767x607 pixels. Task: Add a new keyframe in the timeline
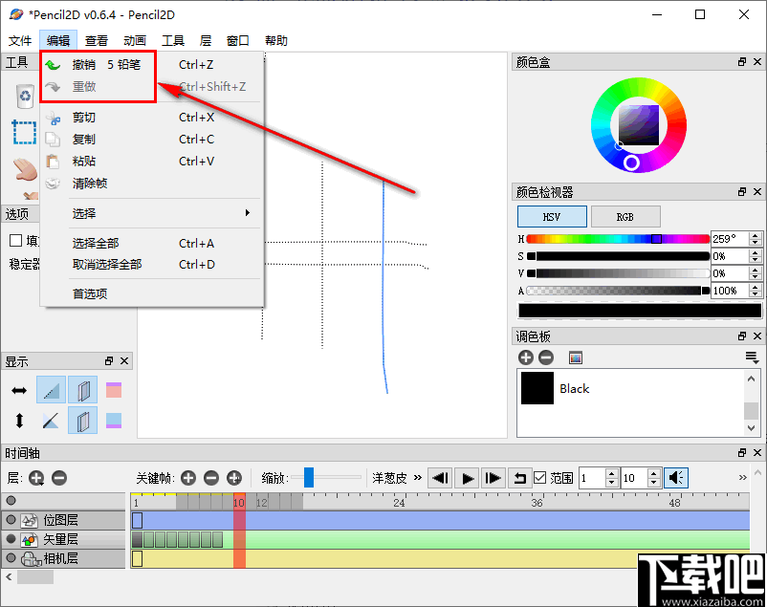(x=187, y=477)
